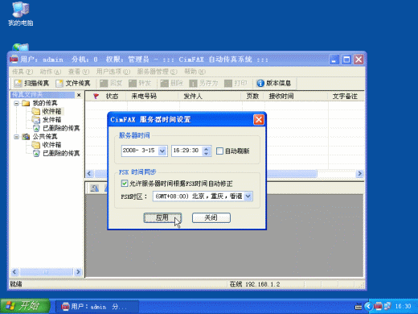Increase the time with spinner up arrow
Screen dimensions: 418x314
[206, 148]
